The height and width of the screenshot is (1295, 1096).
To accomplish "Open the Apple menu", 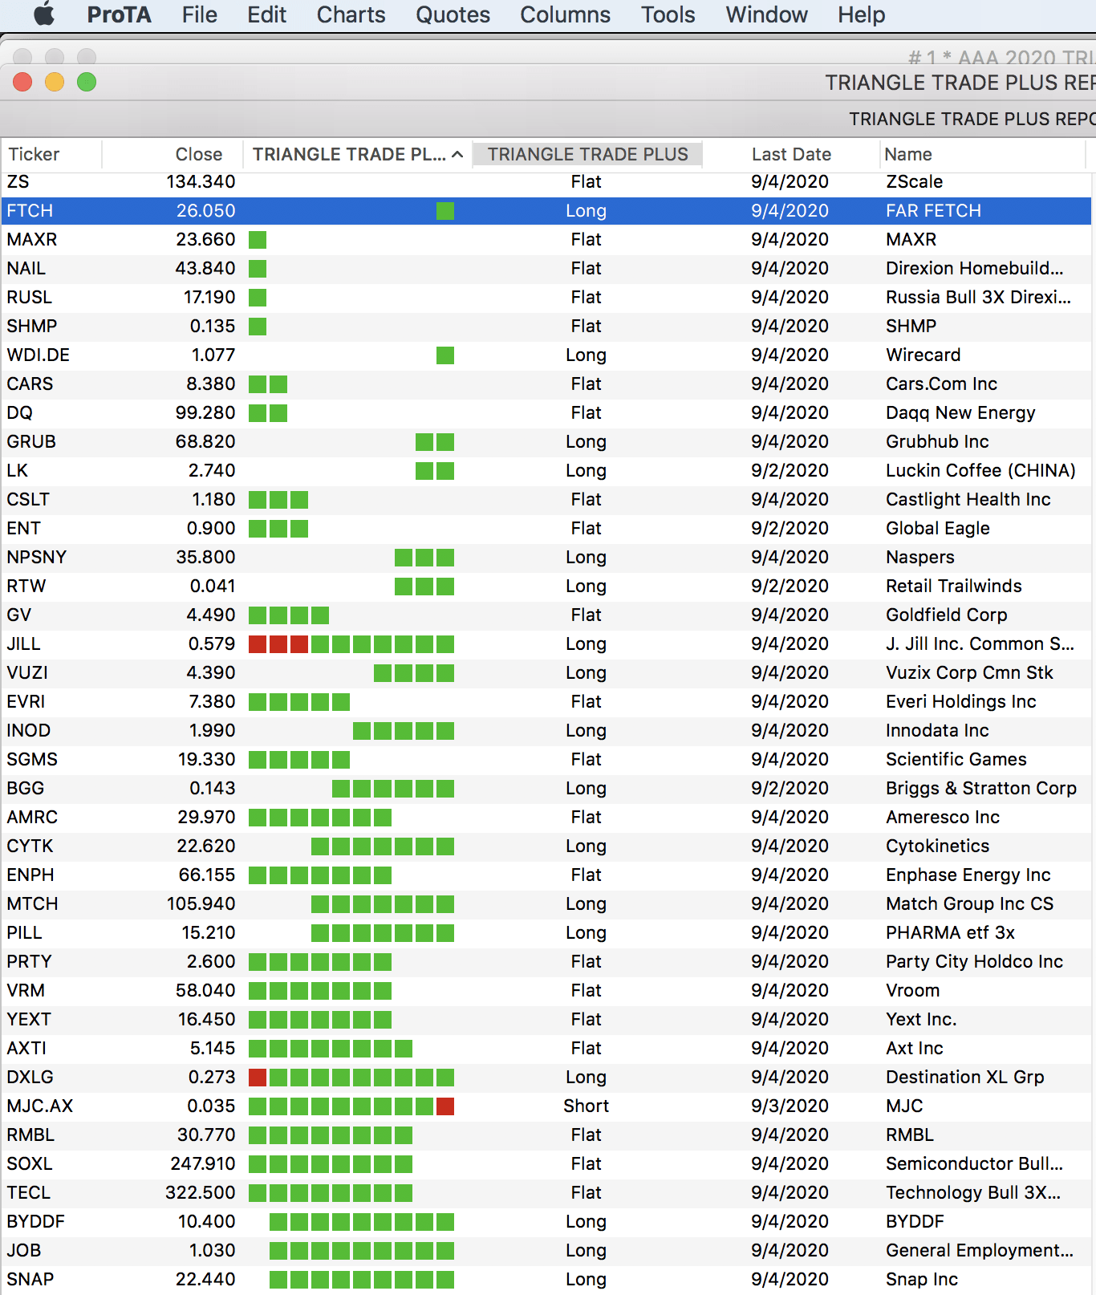I will [44, 14].
